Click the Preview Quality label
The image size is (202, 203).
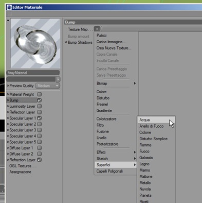click(21, 86)
